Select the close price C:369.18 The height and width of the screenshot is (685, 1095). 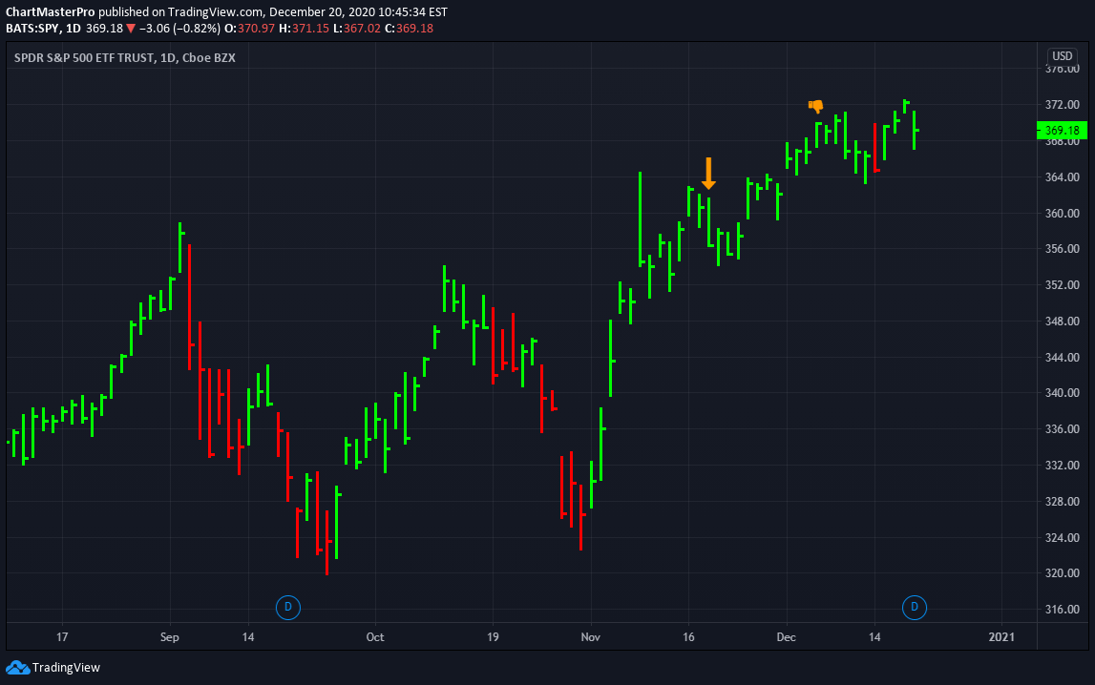click(410, 29)
